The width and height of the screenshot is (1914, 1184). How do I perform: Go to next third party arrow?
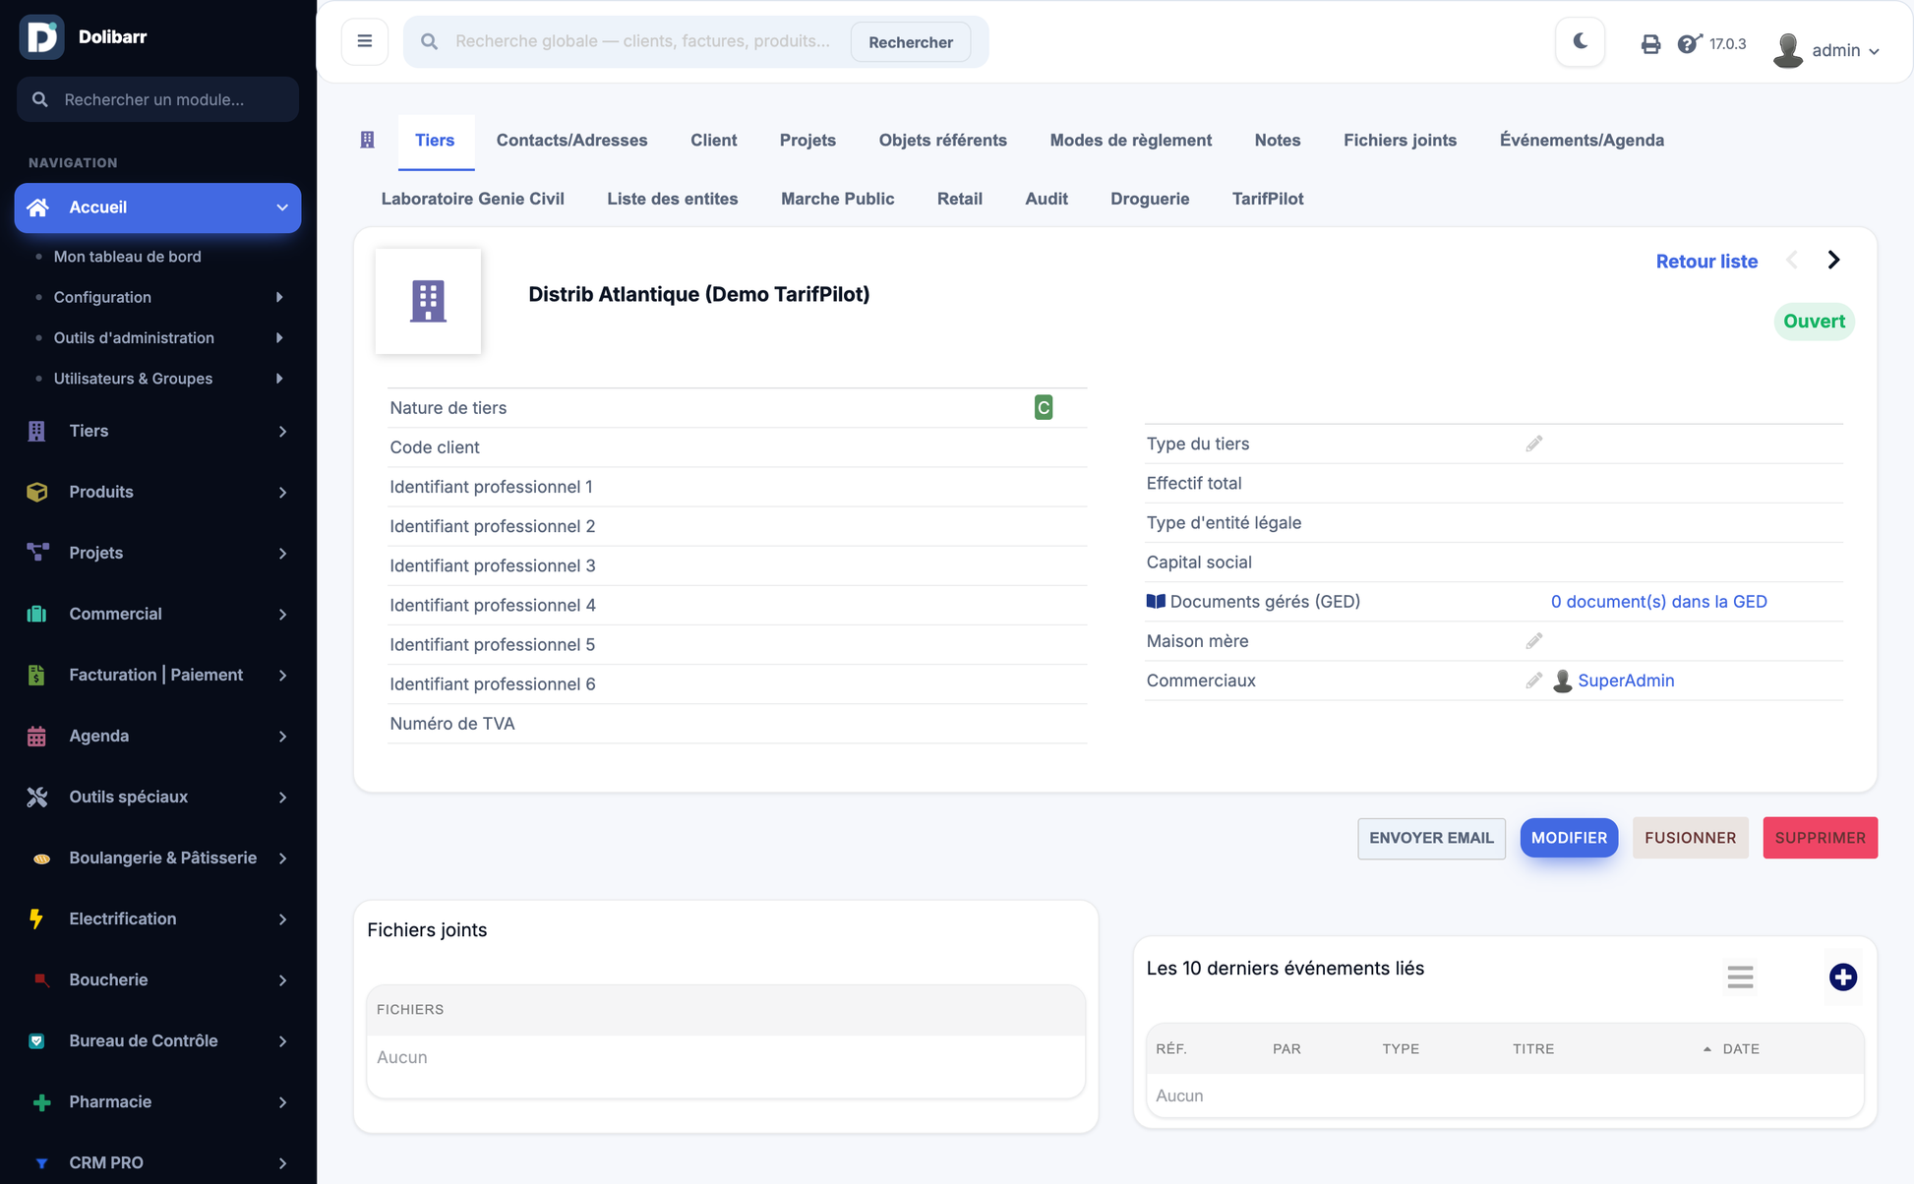[x=1833, y=261]
